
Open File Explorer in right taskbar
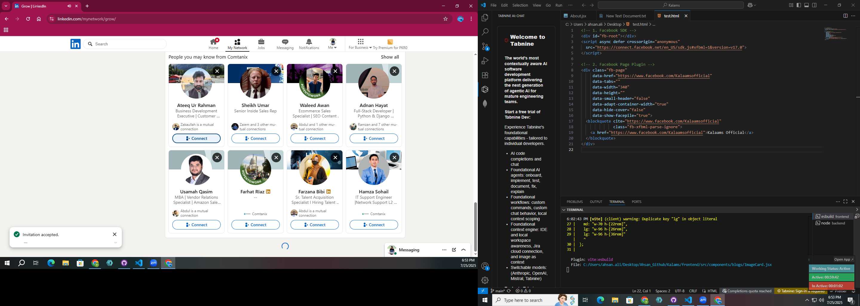coord(615,300)
